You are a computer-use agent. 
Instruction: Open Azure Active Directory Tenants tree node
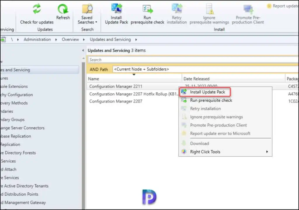24,186
